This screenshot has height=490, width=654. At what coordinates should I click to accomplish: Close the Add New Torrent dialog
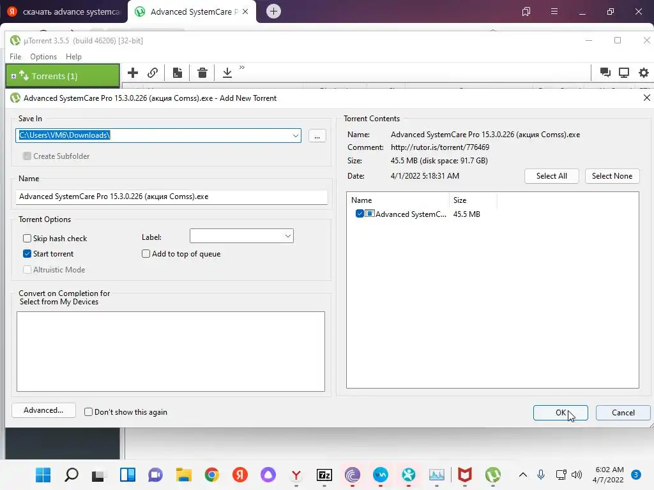click(646, 98)
